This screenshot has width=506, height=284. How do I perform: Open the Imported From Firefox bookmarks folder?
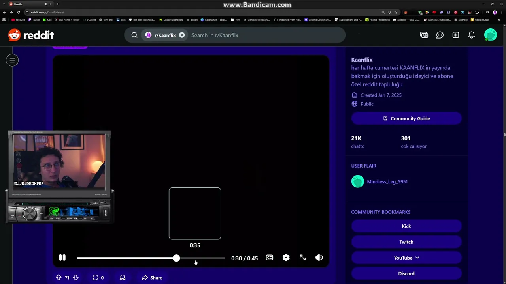(287, 19)
